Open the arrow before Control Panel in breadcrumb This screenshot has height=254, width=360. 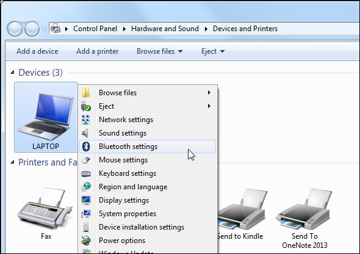[67, 29]
